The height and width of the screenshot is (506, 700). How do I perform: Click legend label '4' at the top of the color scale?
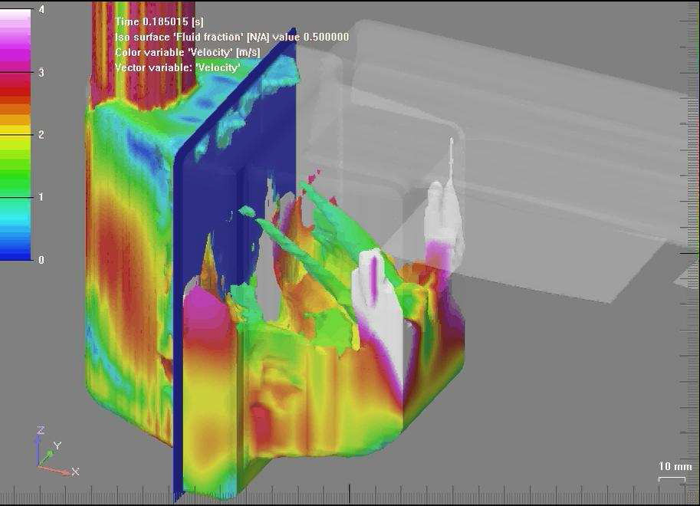(x=41, y=9)
